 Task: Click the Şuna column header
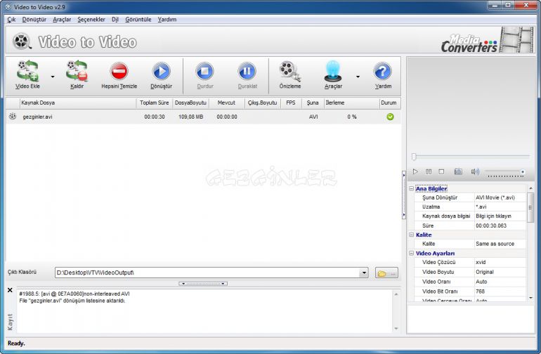(313, 103)
